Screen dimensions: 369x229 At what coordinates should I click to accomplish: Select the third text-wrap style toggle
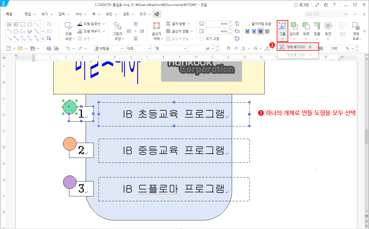point(261,31)
